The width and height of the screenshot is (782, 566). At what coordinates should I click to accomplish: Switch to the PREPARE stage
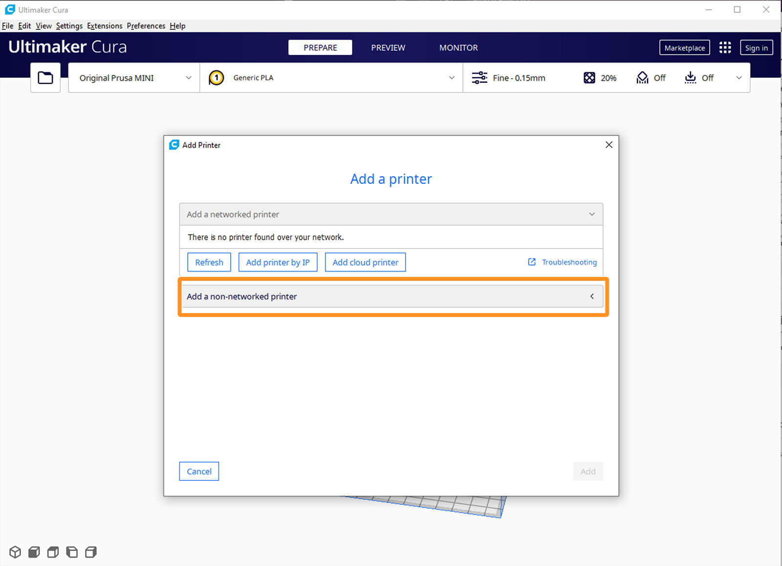(320, 47)
